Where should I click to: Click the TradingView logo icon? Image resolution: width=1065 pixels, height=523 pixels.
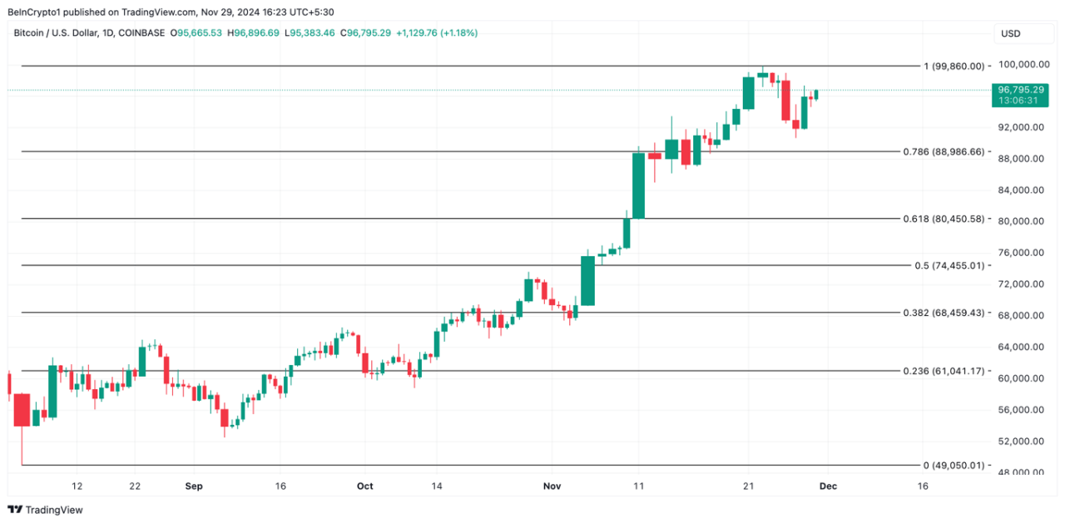coord(14,509)
